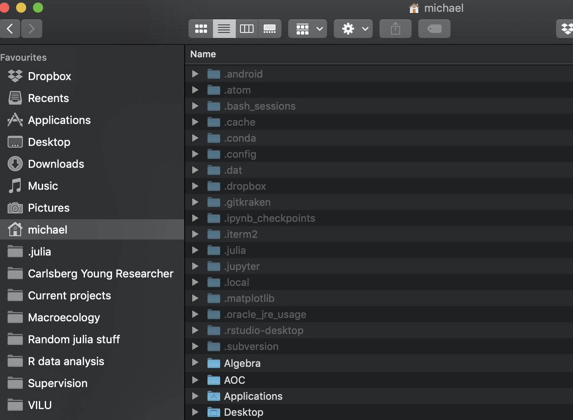Expand the AOC folder triangle
Image resolution: width=573 pixels, height=420 pixels.
195,380
